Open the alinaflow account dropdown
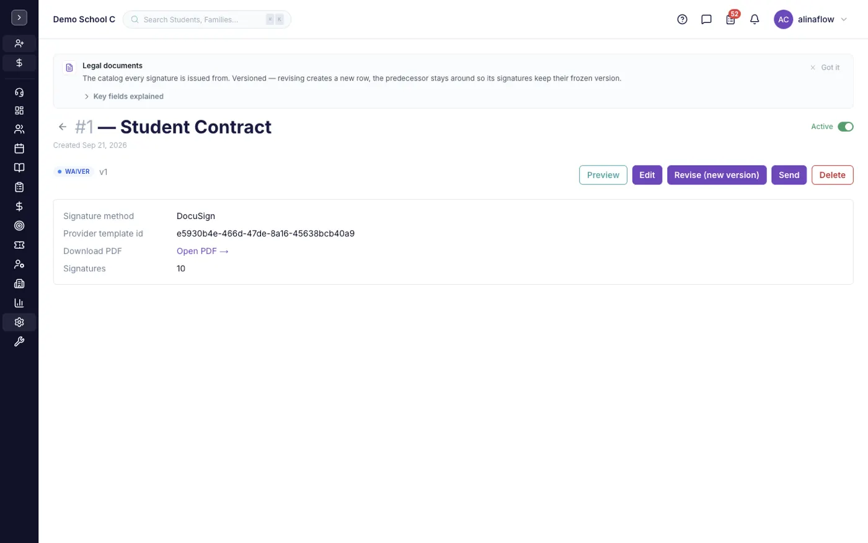 [811, 19]
